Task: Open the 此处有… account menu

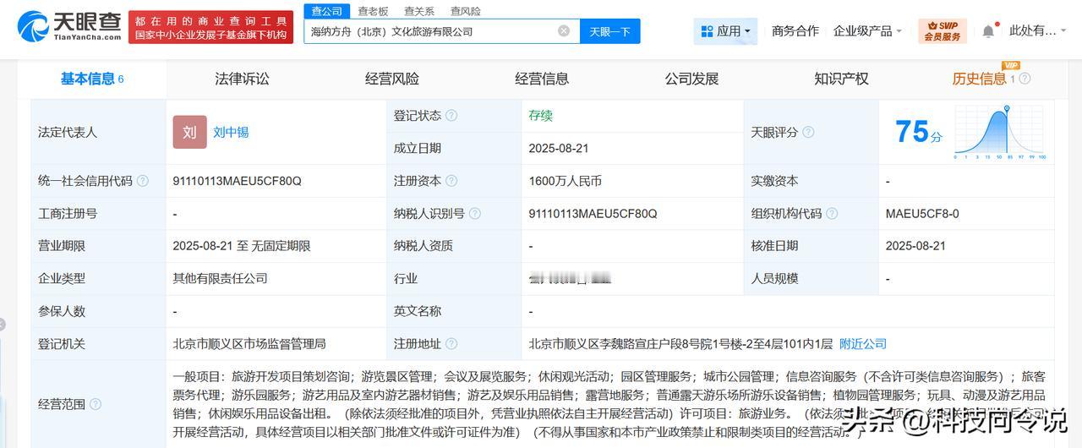Action: [1038, 31]
